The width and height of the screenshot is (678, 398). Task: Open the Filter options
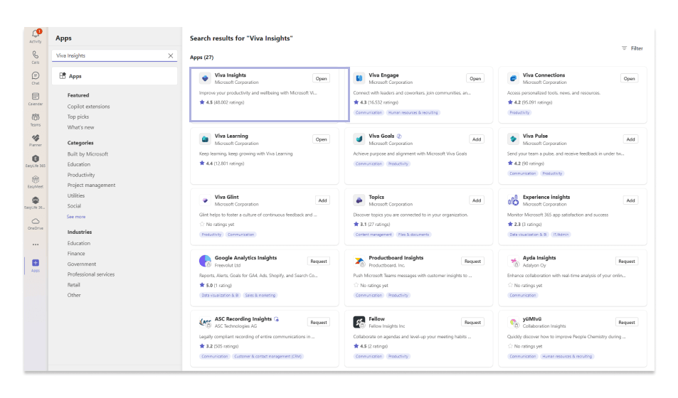pos(632,48)
